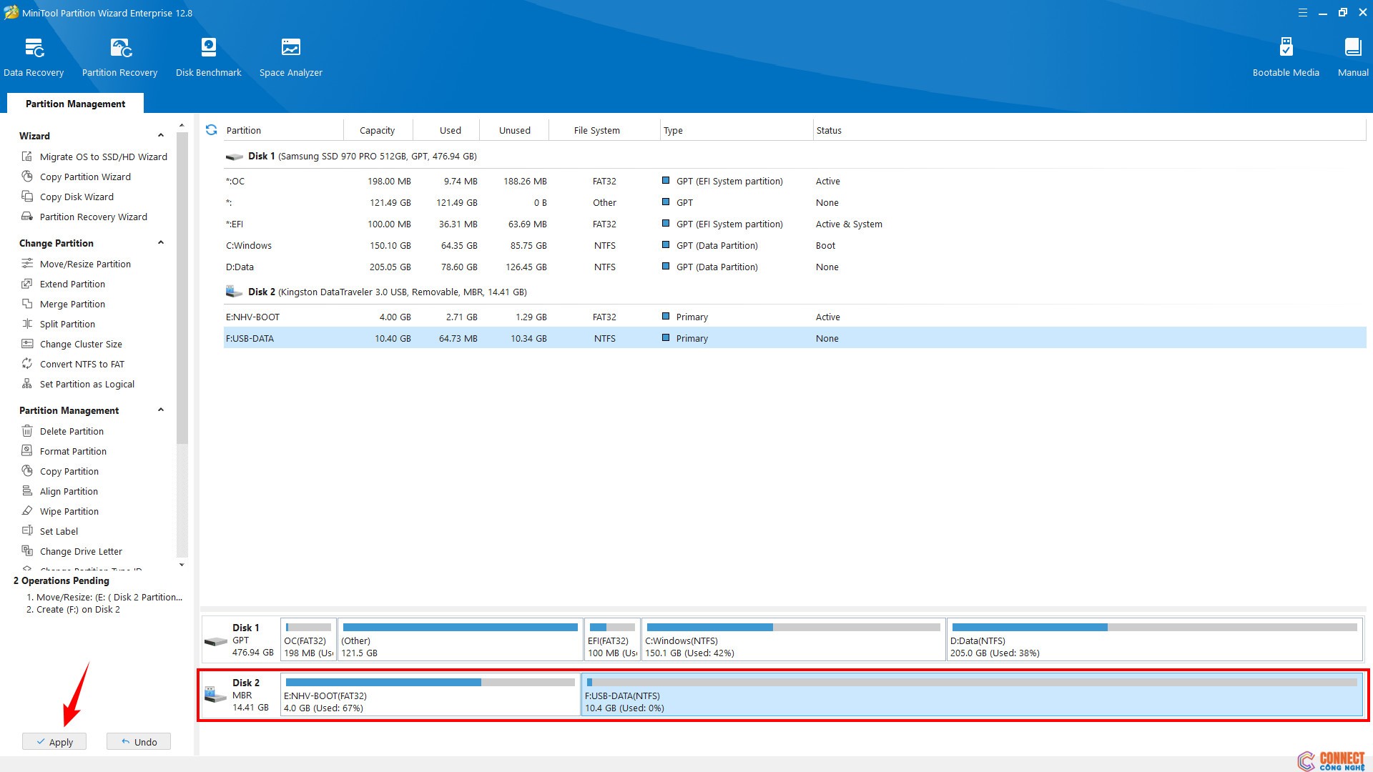Select Disk 1 Samsung SSD header row
Screen dimensions: 1373x772
[794, 156]
